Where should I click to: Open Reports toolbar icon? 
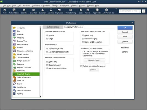click(87, 11)
